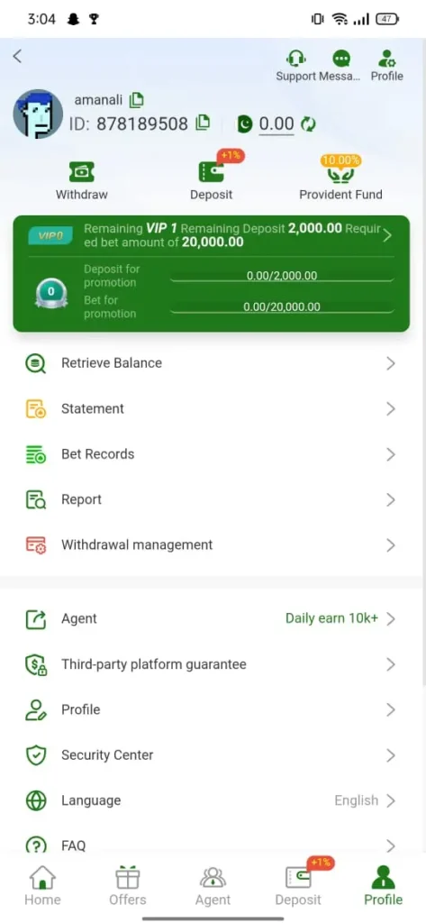Refresh the account balance

pyautogui.click(x=308, y=123)
